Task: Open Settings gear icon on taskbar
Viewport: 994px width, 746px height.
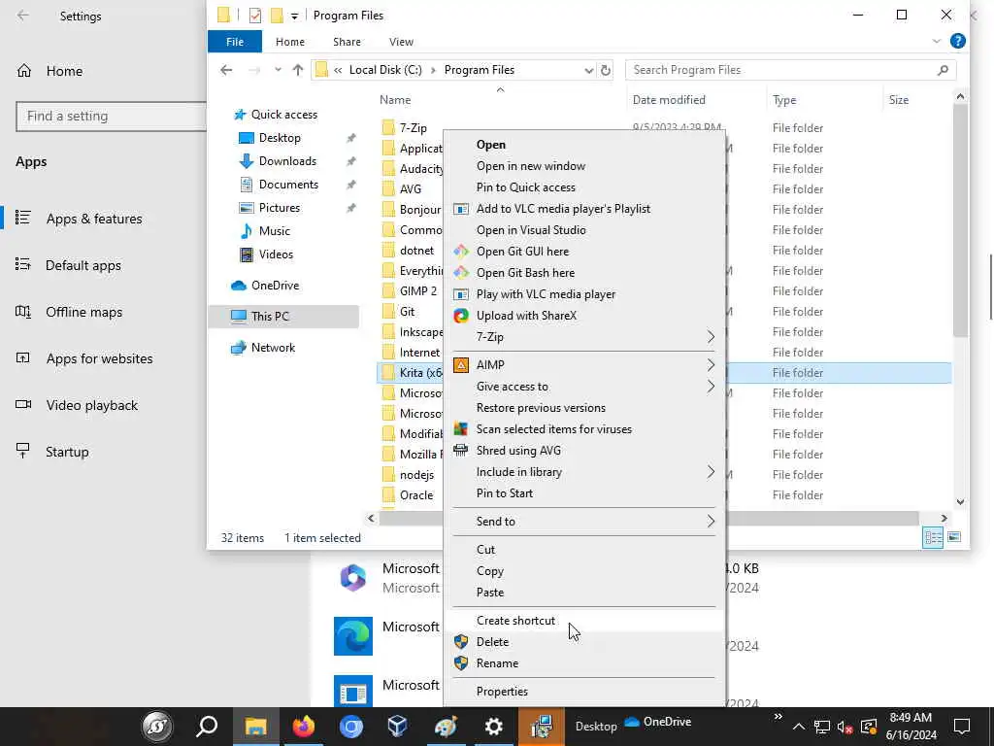Action: click(x=493, y=727)
